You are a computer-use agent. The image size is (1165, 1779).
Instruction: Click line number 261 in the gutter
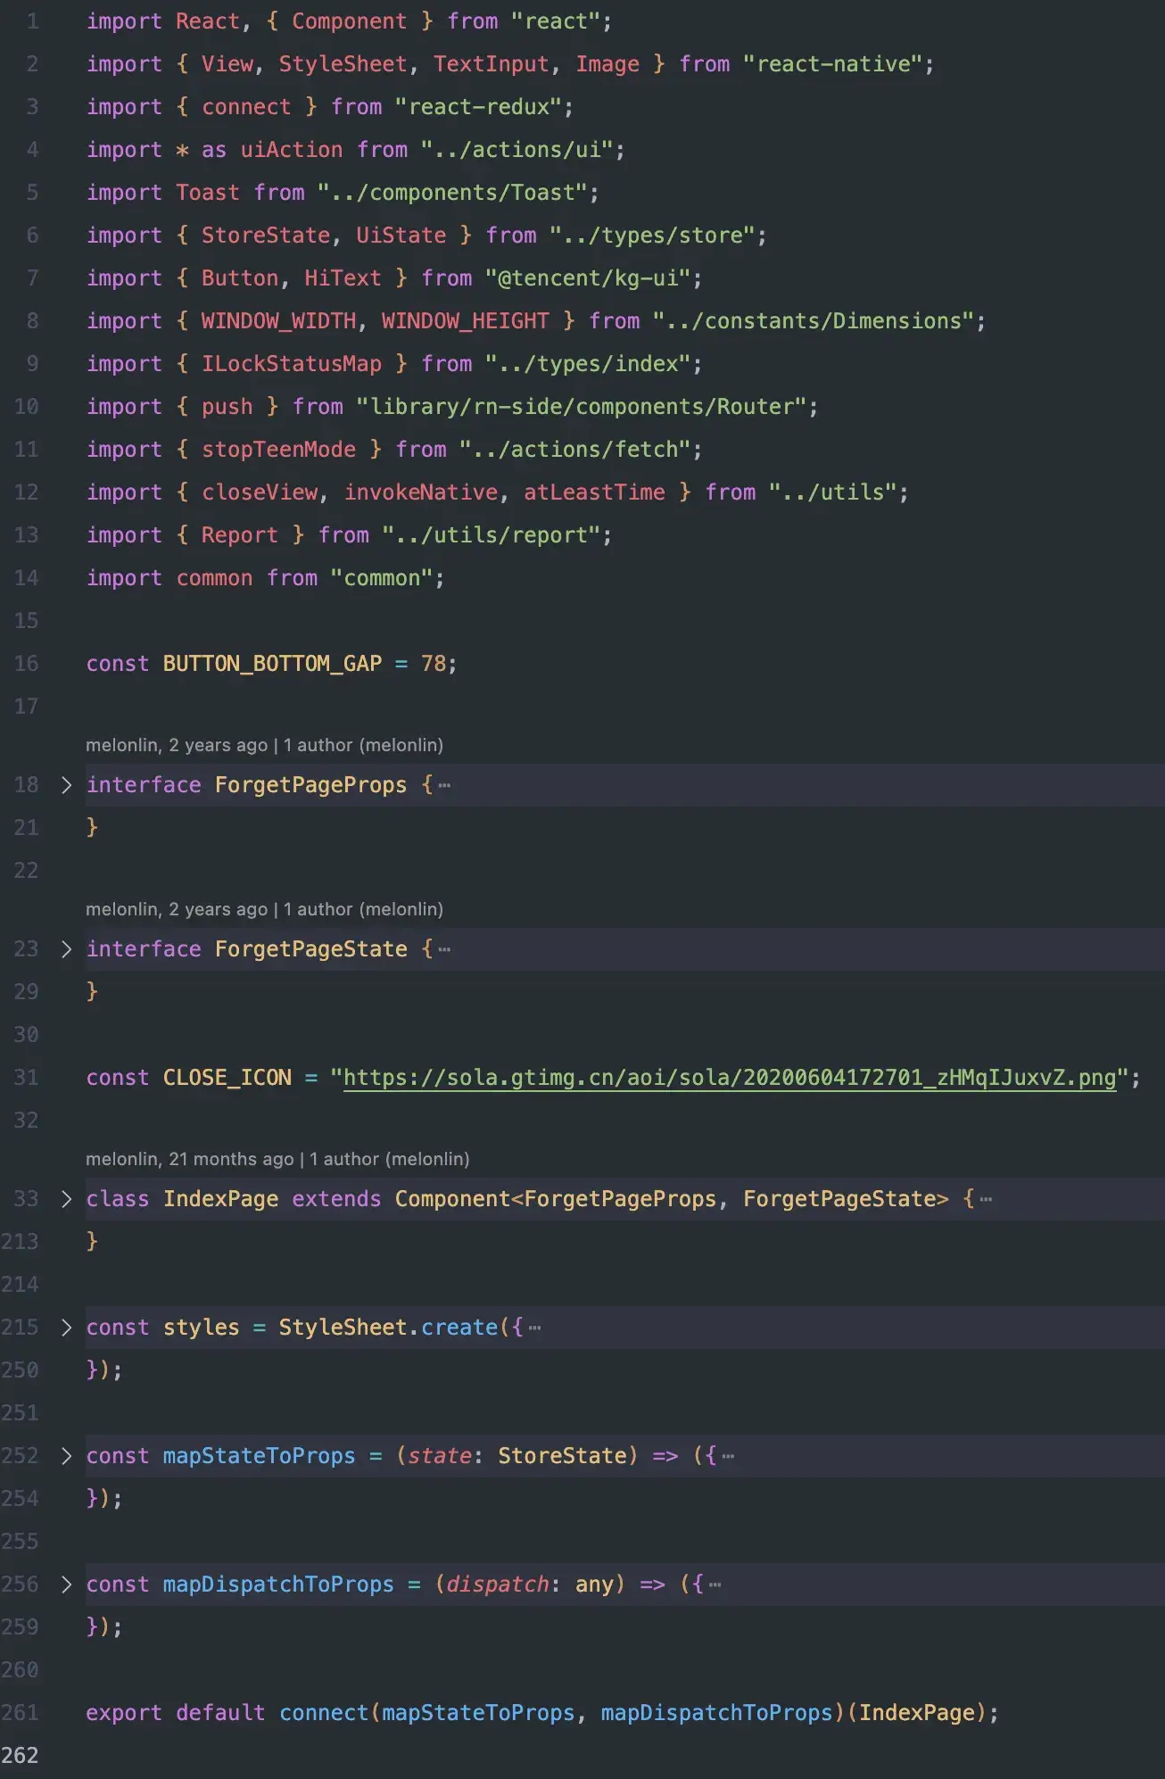click(x=21, y=1713)
